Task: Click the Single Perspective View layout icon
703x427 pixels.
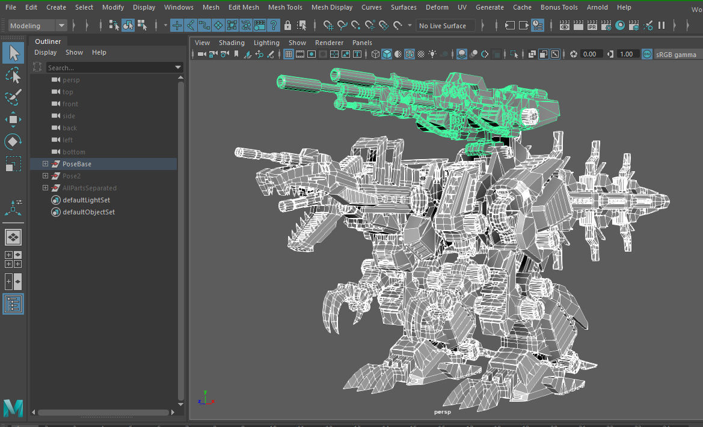Action: tap(13, 237)
